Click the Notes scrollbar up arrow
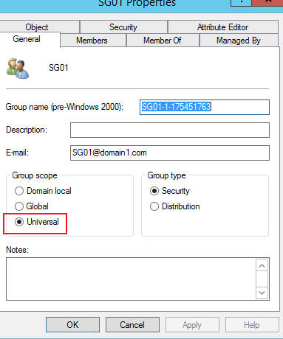Viewport: 283px width, 339px height. pos(262,266)
